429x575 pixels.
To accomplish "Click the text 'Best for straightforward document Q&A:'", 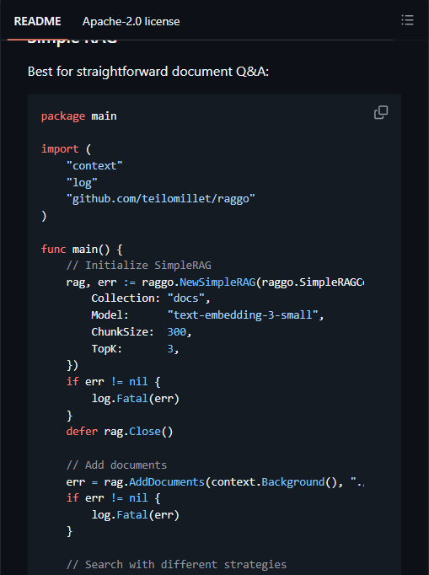I will pos(148,72).
